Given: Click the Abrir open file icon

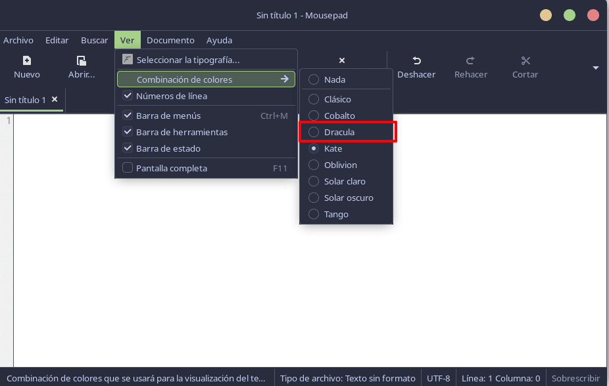Looking at the screenshot, I should point(82,60).
